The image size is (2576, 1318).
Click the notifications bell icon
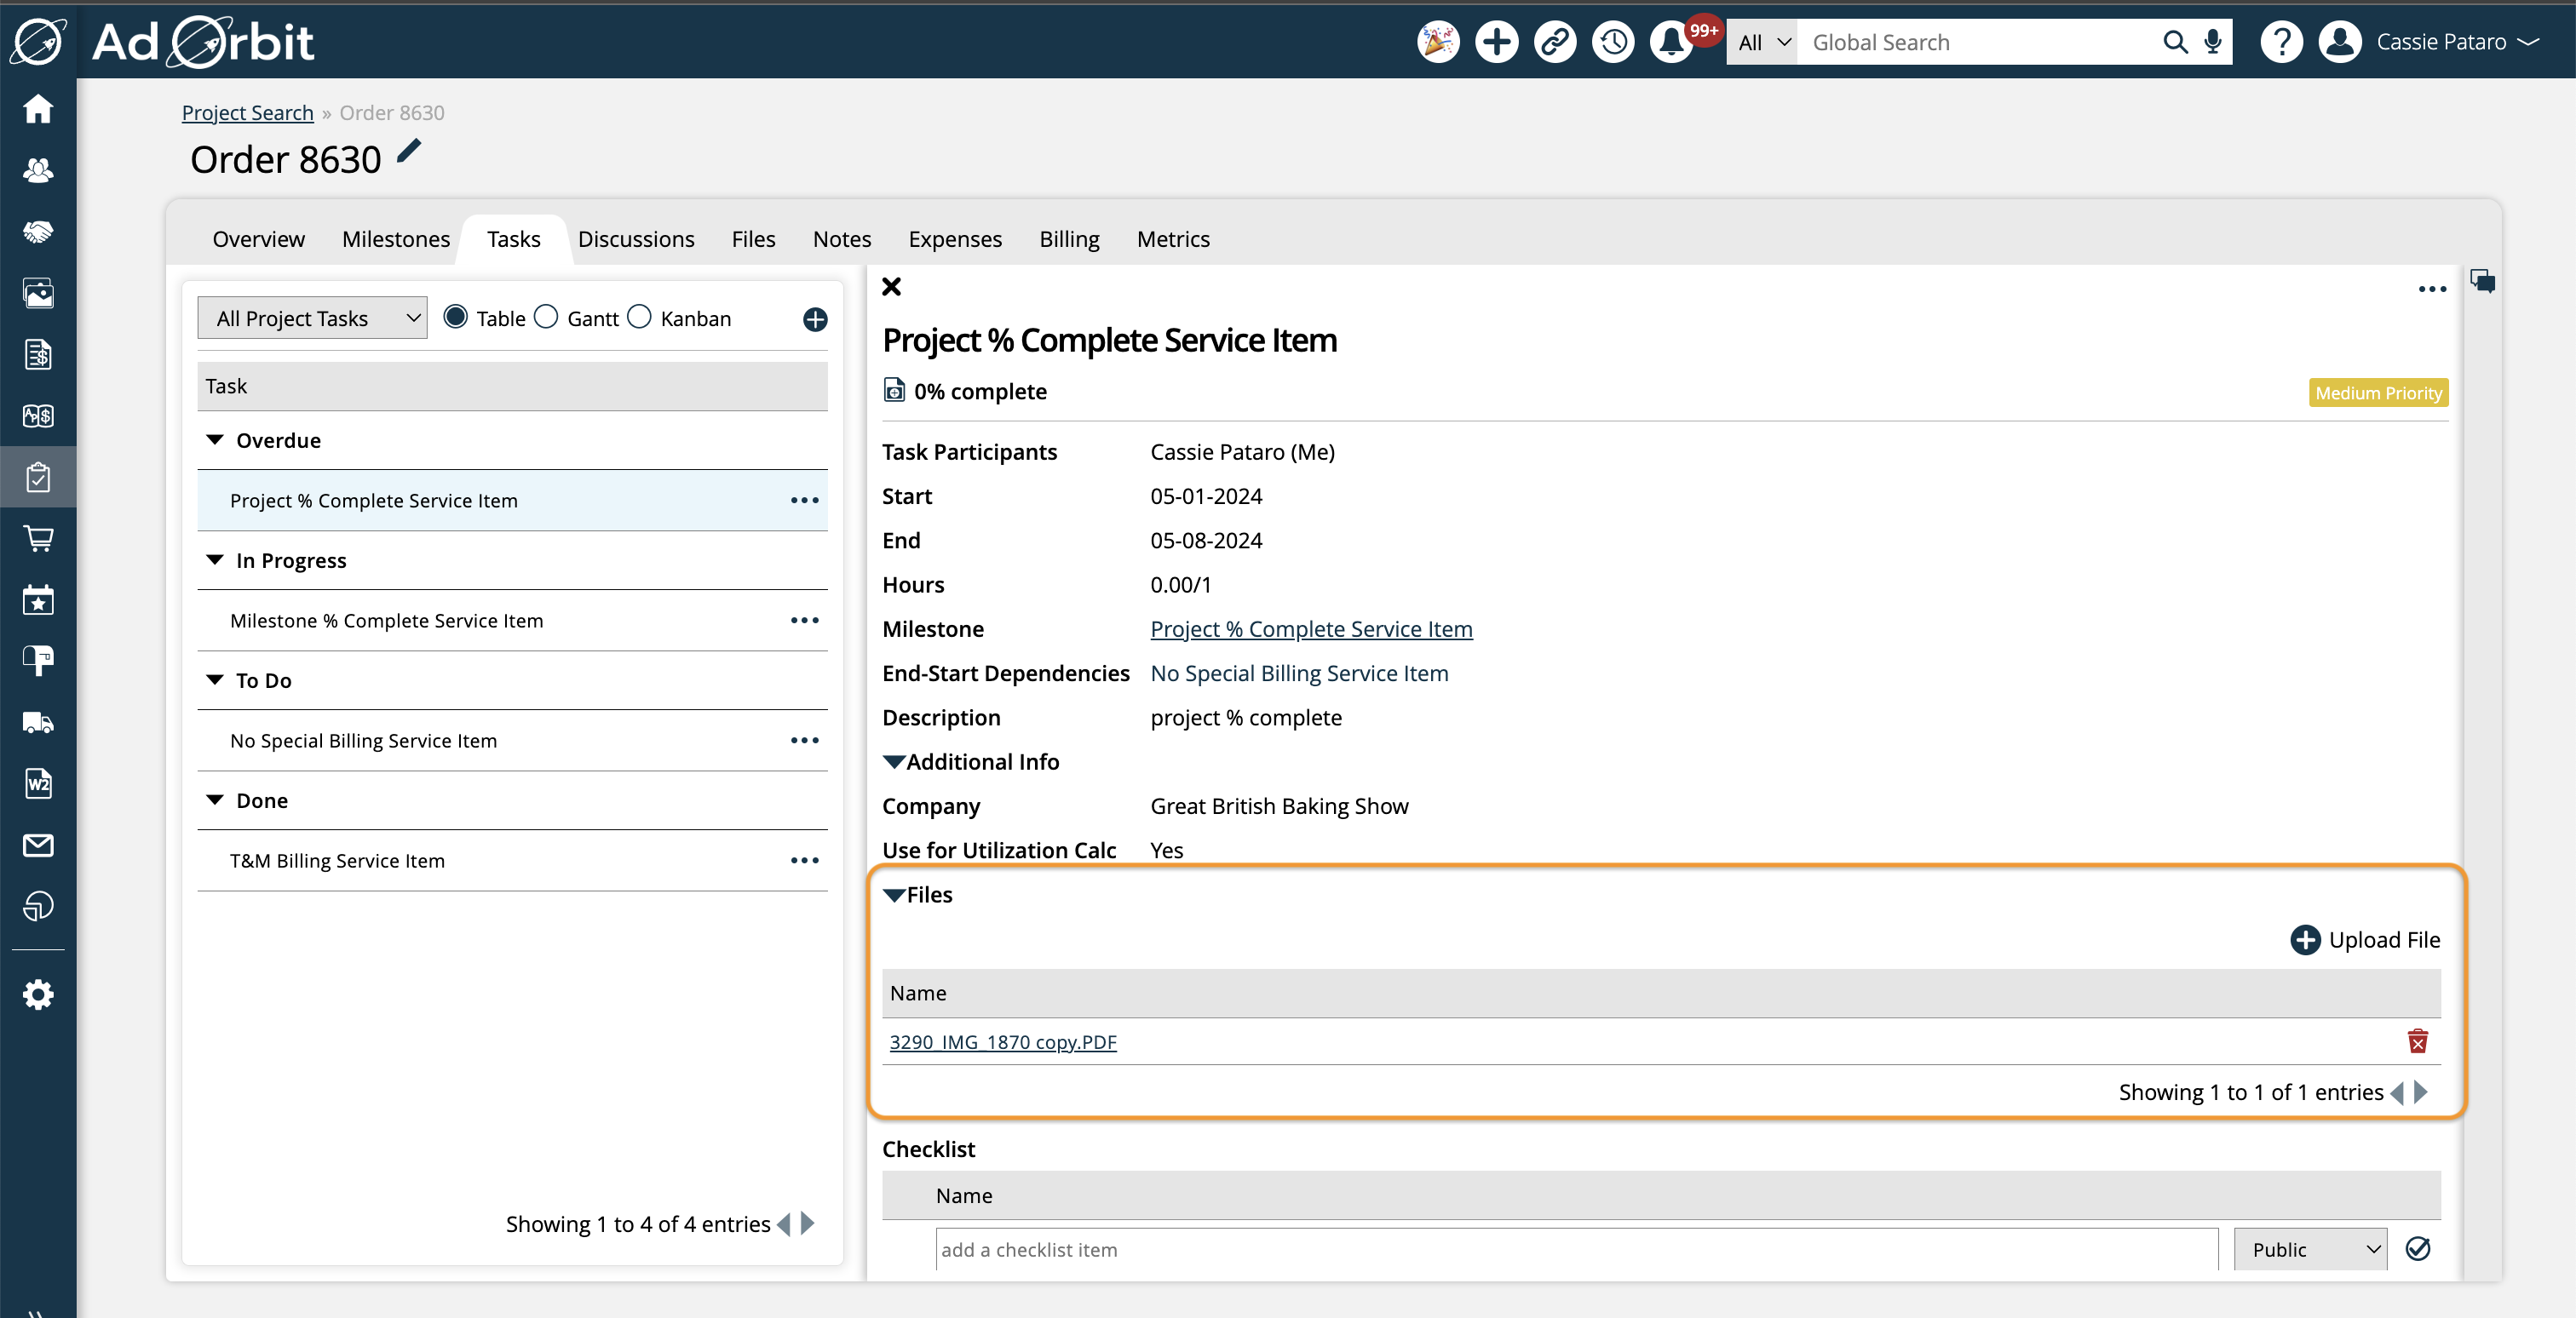coord(1671,42)
